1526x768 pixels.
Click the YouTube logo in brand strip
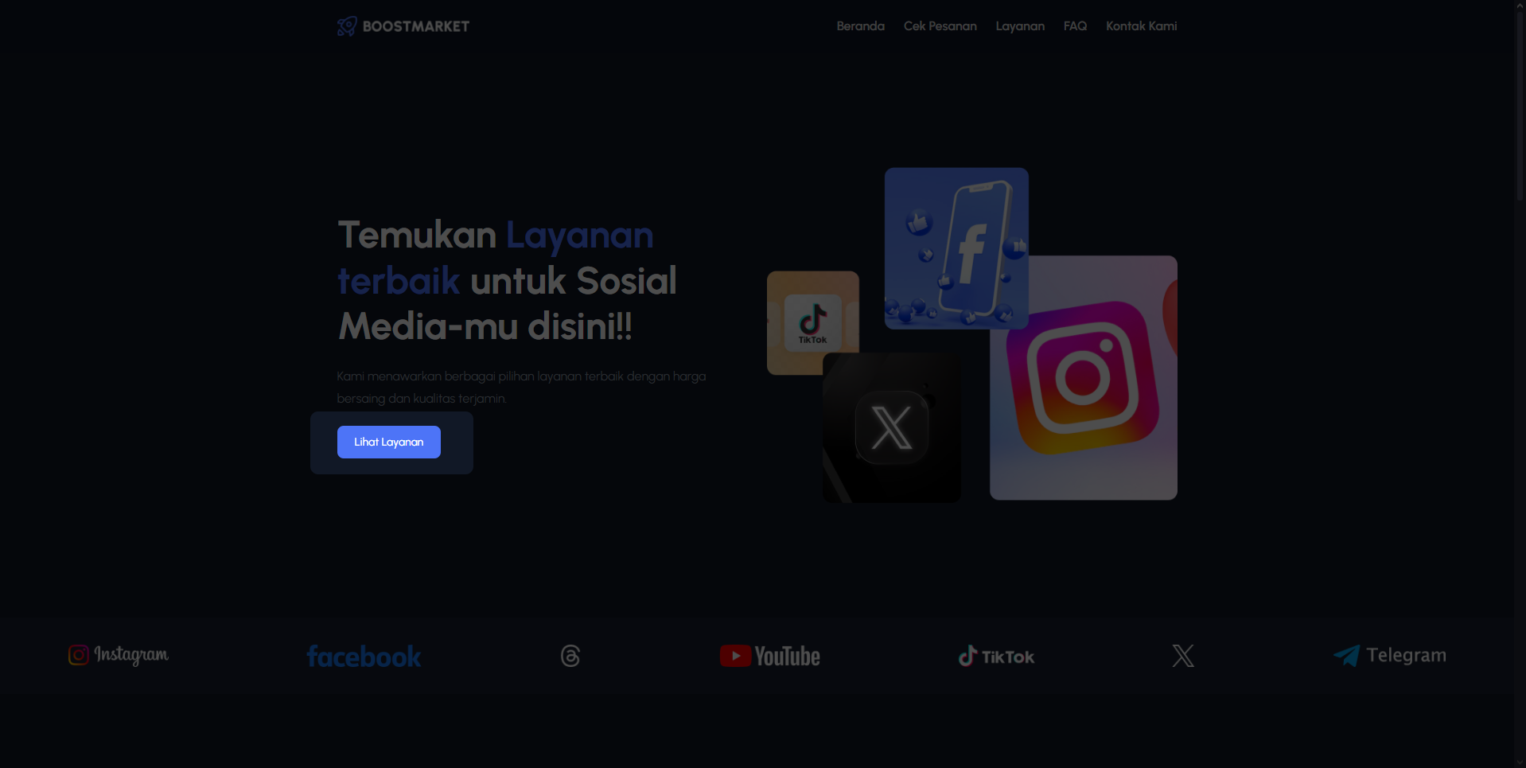coord(770,656)
